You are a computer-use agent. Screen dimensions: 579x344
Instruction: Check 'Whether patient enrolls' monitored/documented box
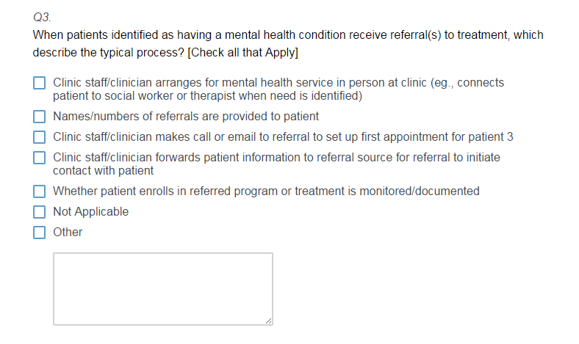point(40,191)
